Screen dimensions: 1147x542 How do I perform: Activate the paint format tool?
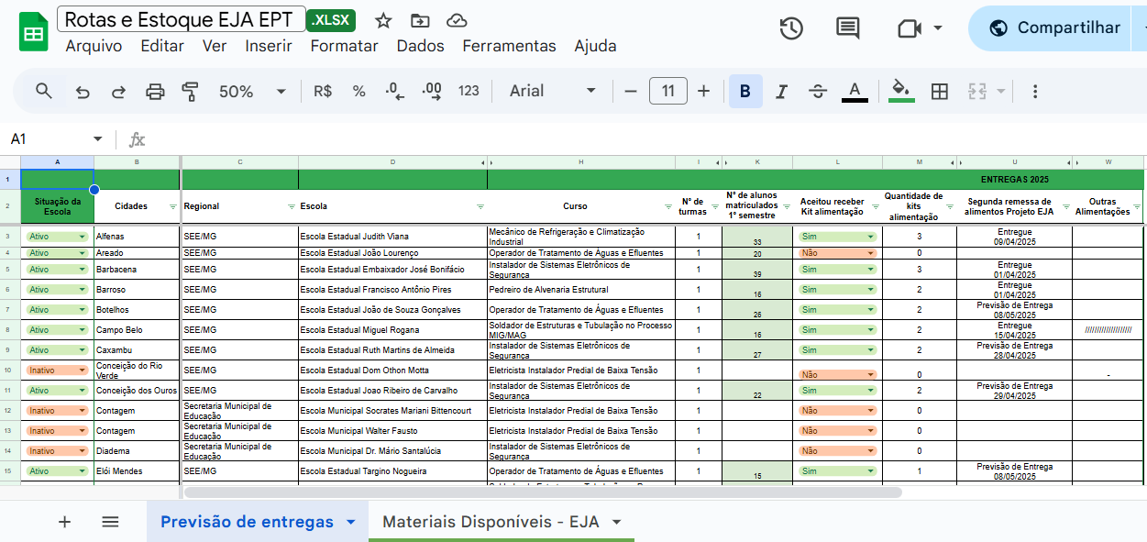coord(190,91)
